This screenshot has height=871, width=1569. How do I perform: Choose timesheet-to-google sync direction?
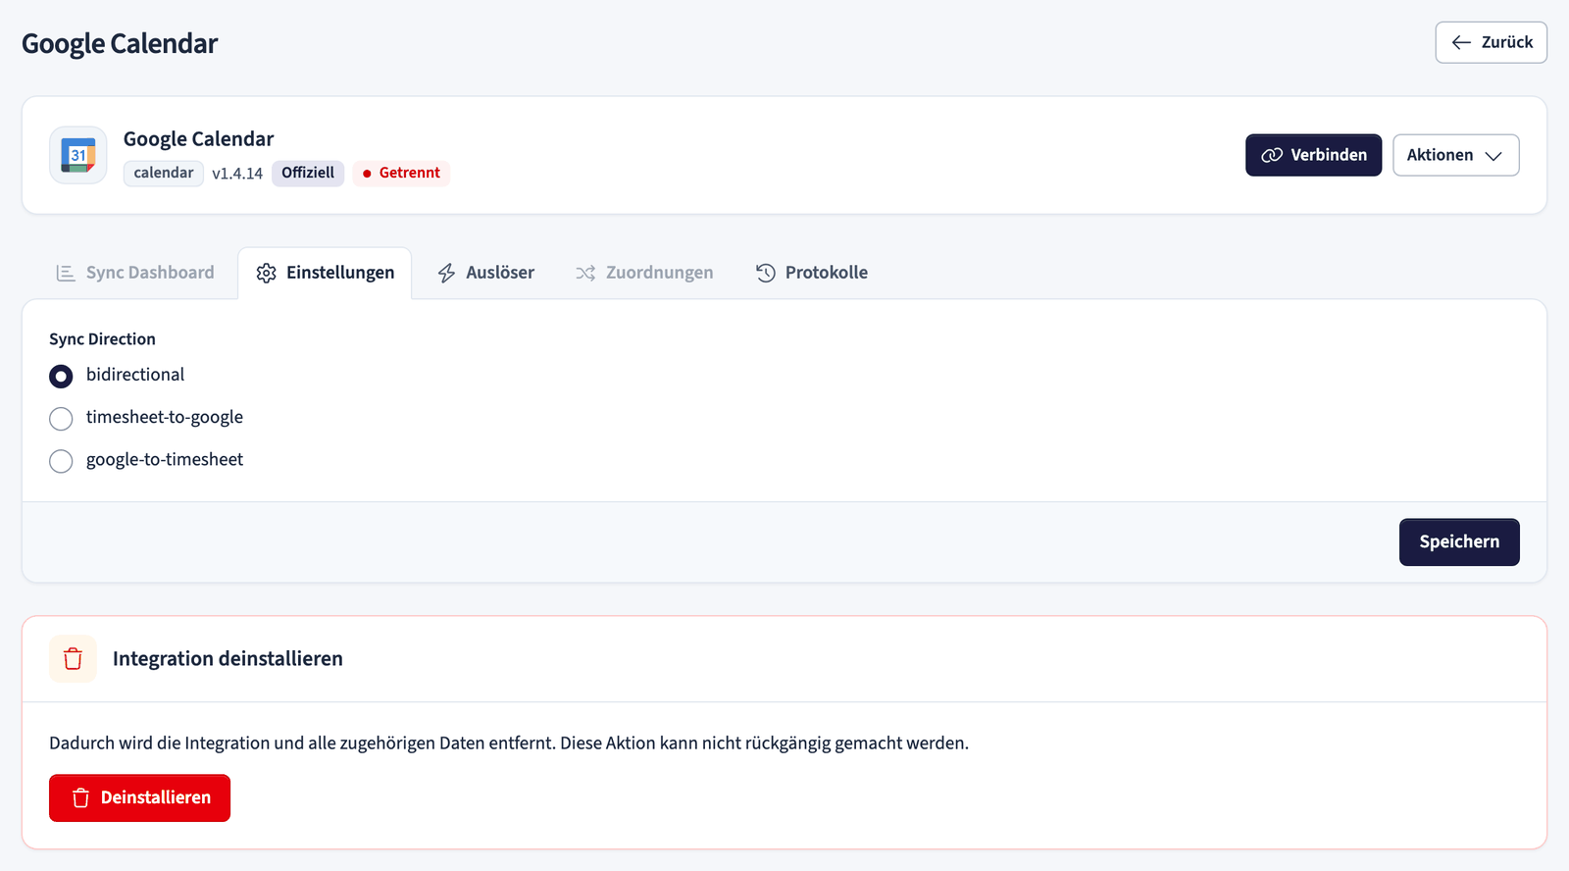coord(61,419)
